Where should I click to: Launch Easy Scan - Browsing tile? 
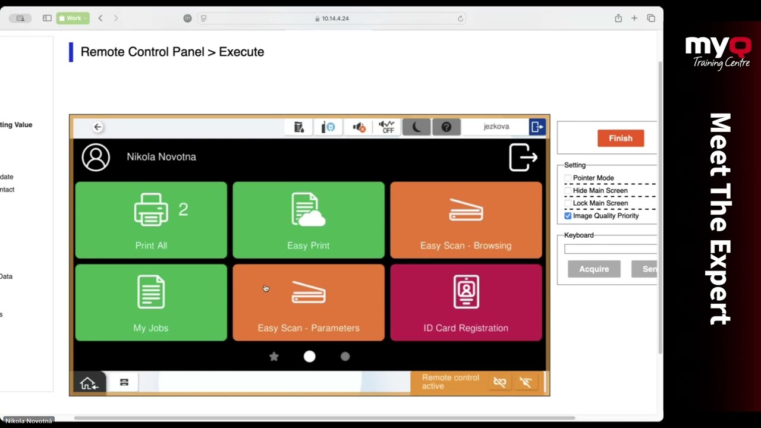pyautogui.click(x=466, y=221)
